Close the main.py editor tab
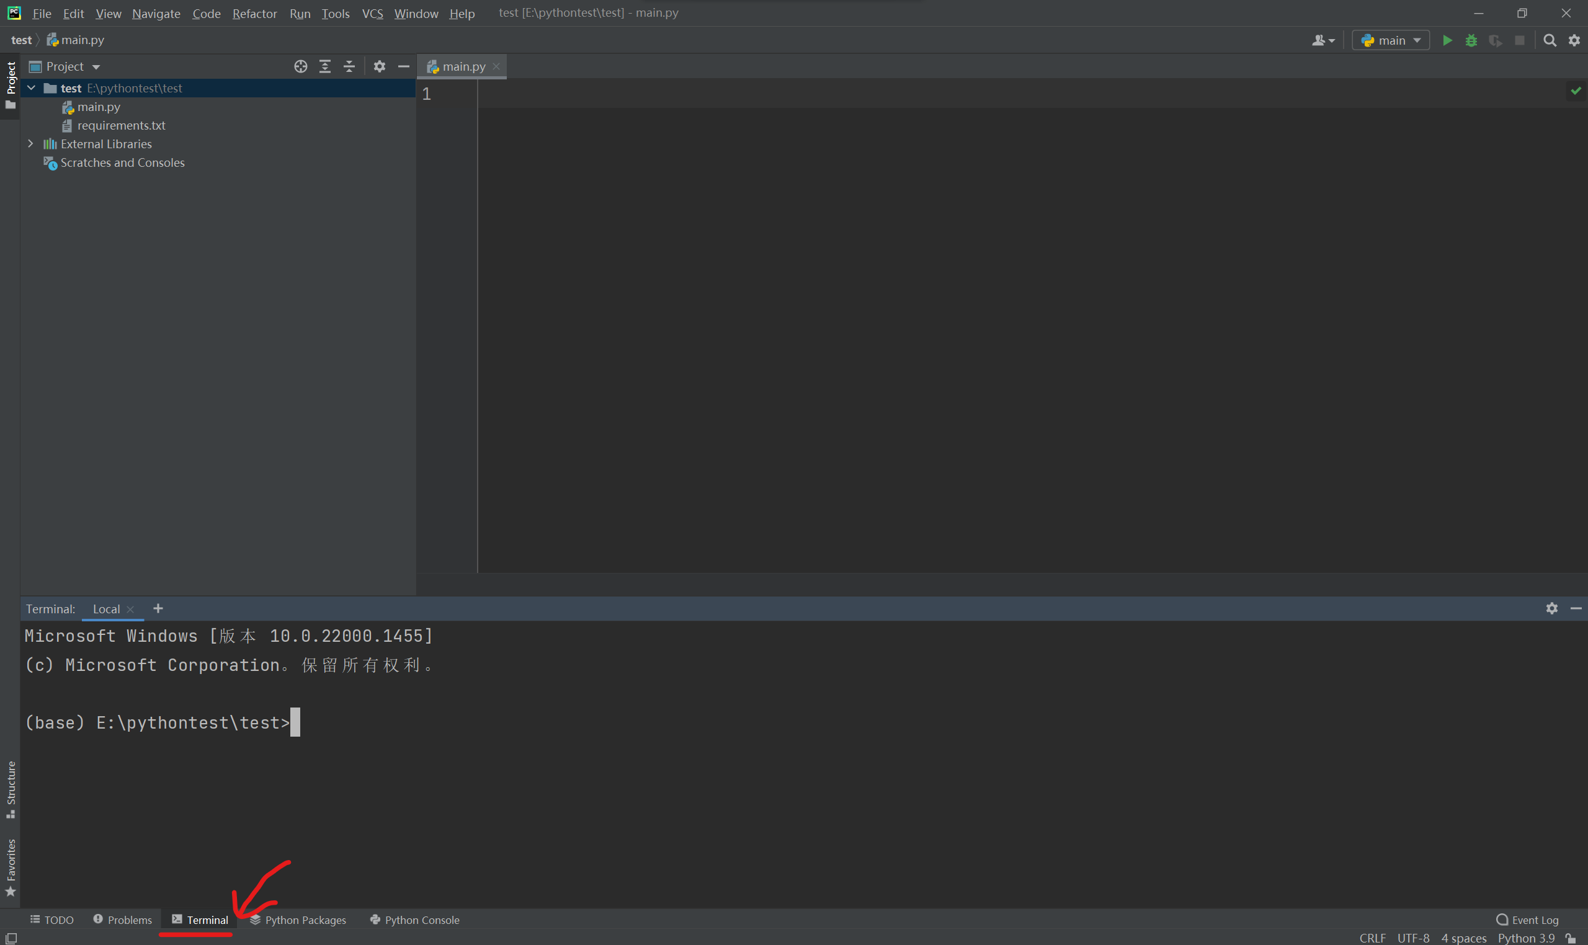1588x945 pixels. 496,66
